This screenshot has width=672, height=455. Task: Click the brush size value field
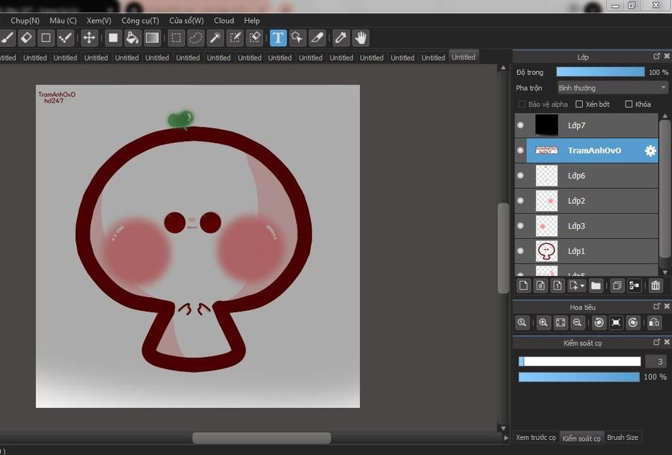pyautogui.click(x=656, y=362)
